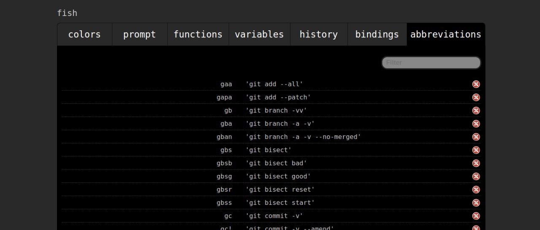Screen dimensions: 540x230
Task: Select the gapa abbreviation name
Action: [x=224, y=98]
